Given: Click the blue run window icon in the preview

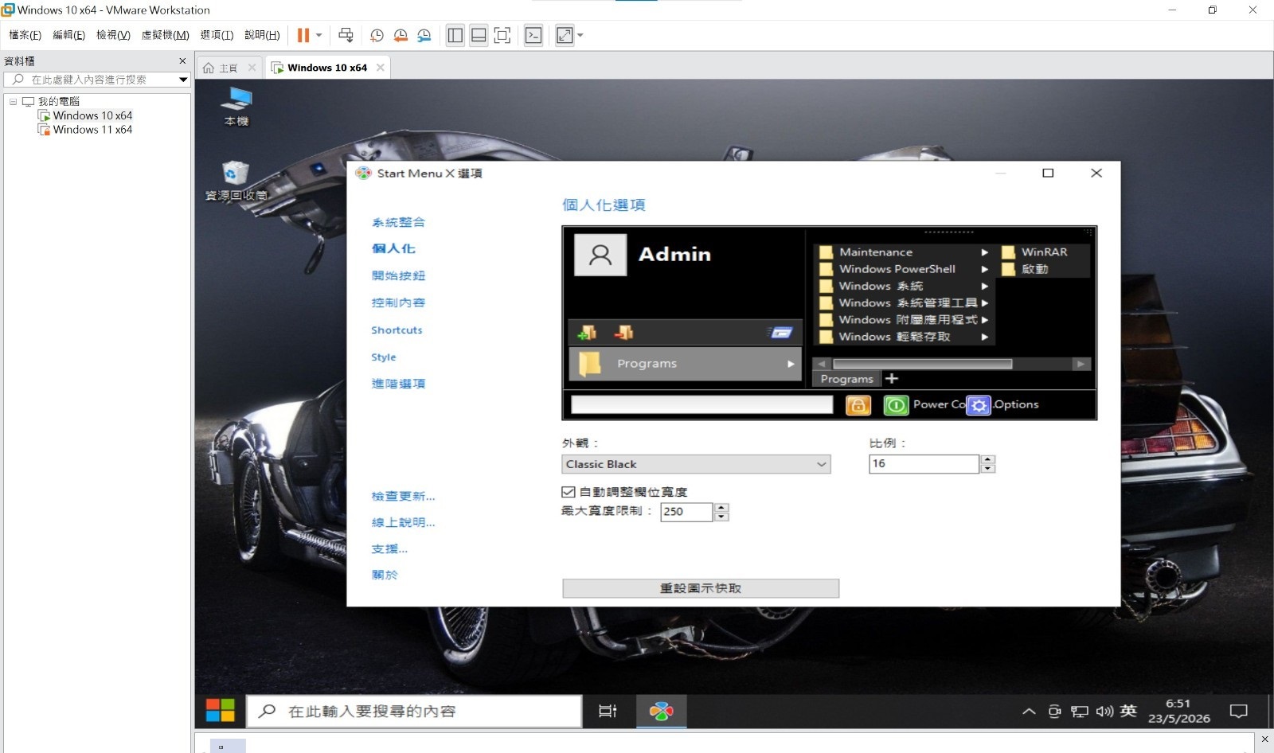Looking at the screenshot, I should click(x=781, y=333).
